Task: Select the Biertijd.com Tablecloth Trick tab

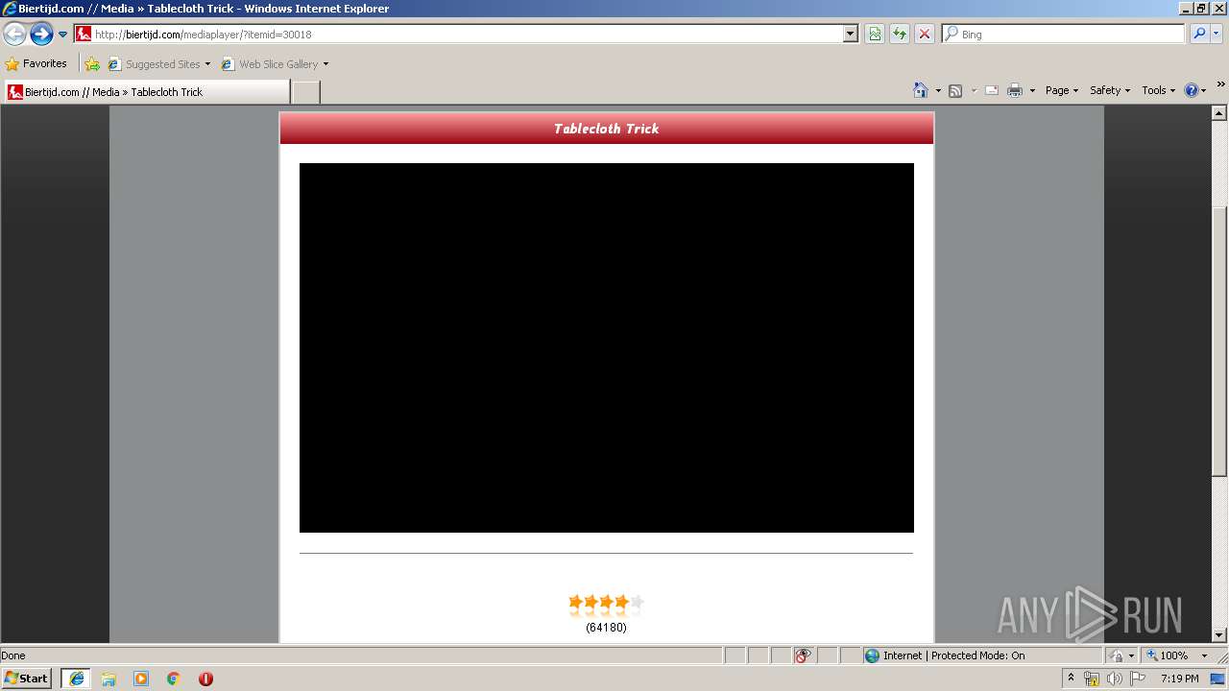Action: coord(147,92)
